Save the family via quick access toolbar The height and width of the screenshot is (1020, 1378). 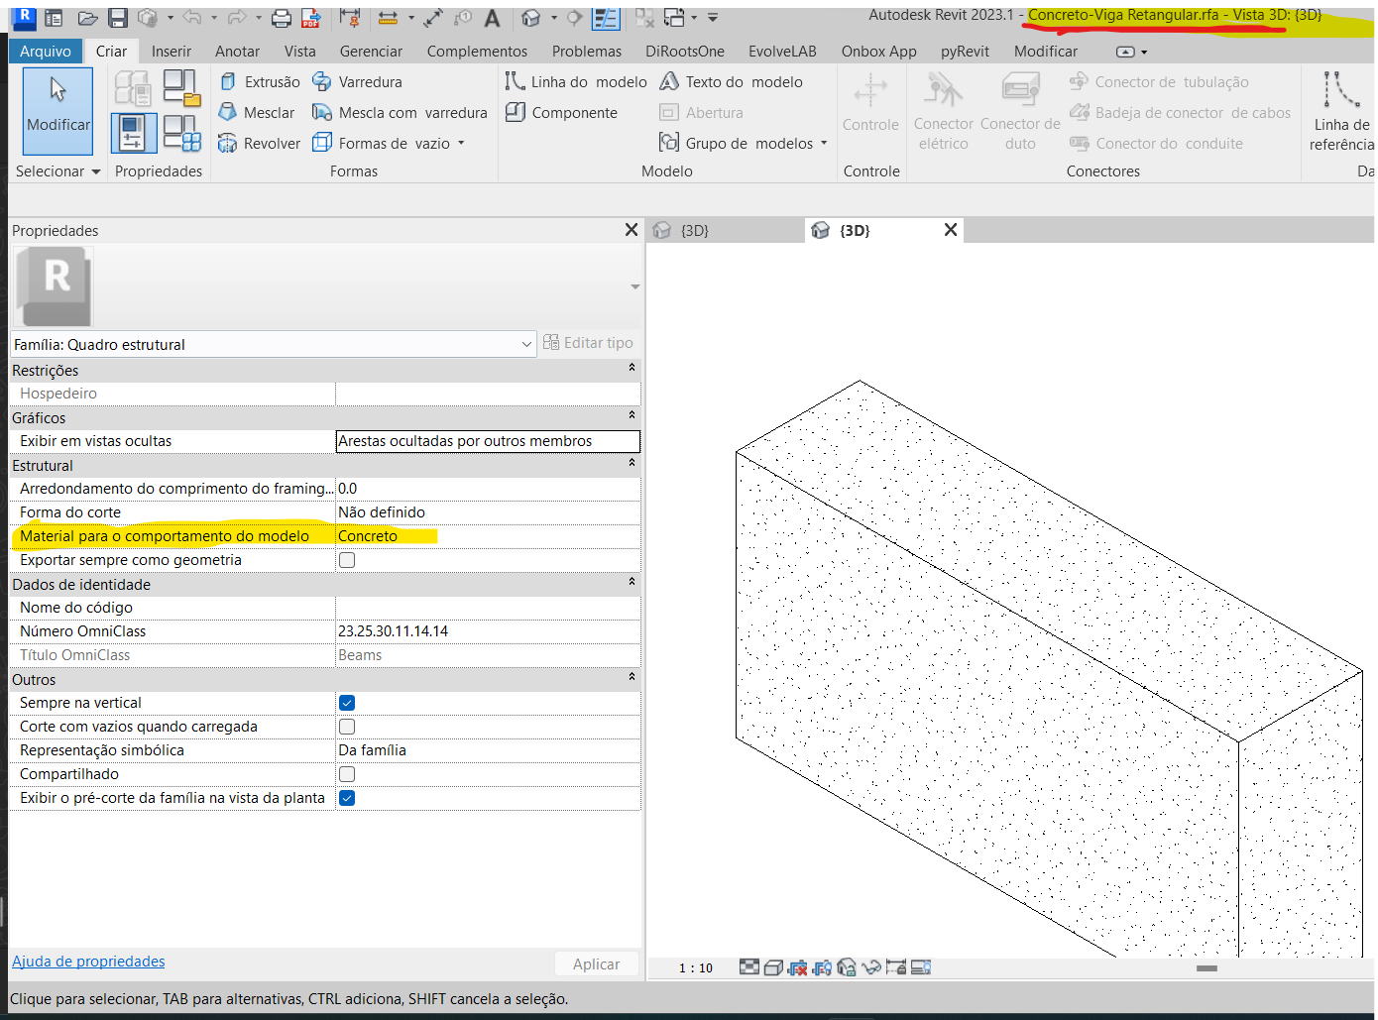click(x=116, y=17)
